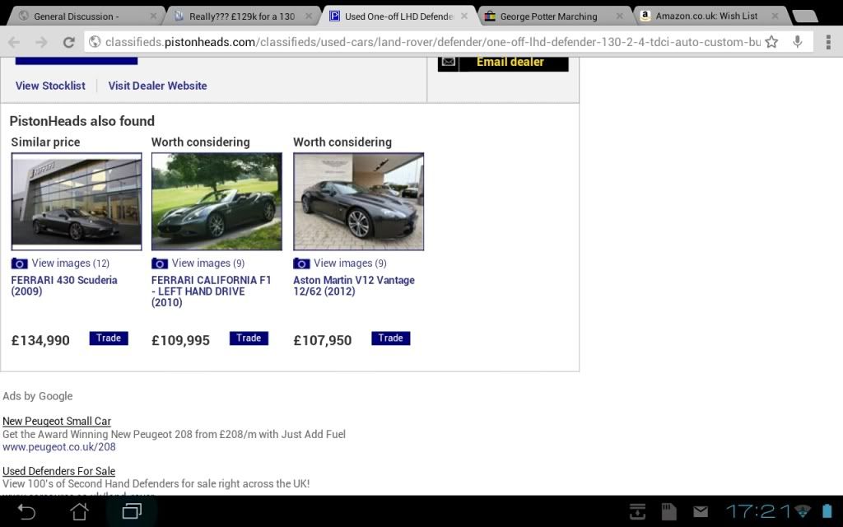843x527 pixels.
Task: Tap Android home button
Action: (80, 511)
